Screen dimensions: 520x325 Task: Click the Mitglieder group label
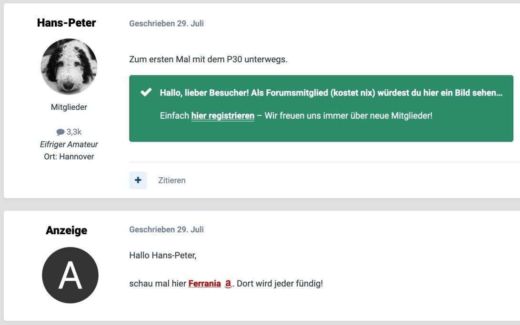coord(69,107)
